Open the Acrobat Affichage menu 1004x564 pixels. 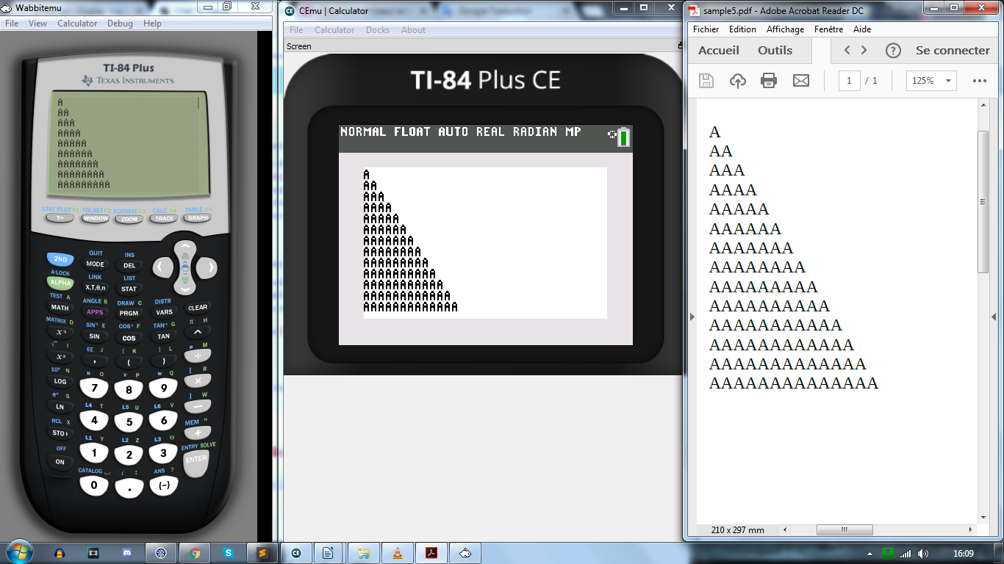pyautogui.click(x=785, y=29)
